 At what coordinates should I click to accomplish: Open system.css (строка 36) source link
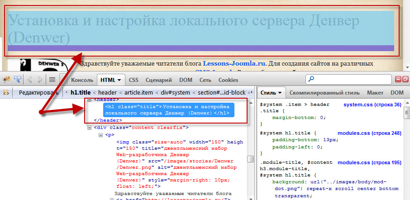click(x=372, y=105)
